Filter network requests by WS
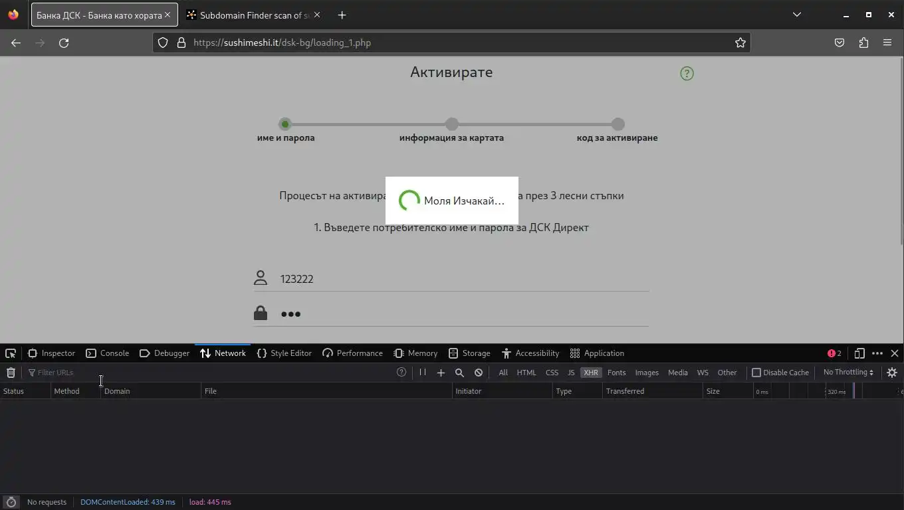 pos(703,373)
